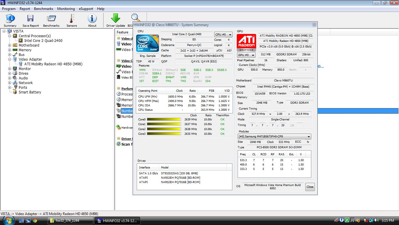Click the Audio speaker icon in tree
Image resolution: width=399 pixels, height=225 pixels.
tap(15, 78)
